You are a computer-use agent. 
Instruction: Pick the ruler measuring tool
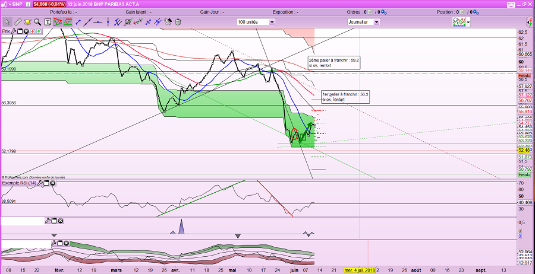pyautogui.click(x=17, y=22)
